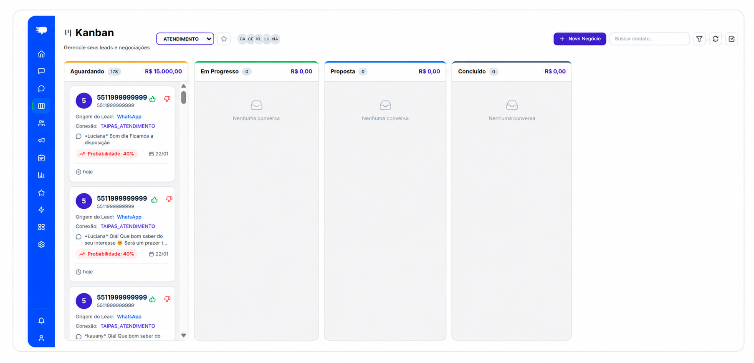Click thumbs down on third lead card
This screenshot has height=363, width=754.
tap(167, 299)
